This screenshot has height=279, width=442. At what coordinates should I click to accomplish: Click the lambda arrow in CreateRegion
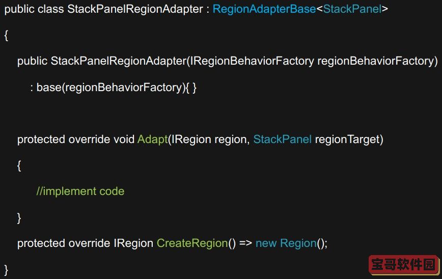pyautogui.click(x=245, y=243)
